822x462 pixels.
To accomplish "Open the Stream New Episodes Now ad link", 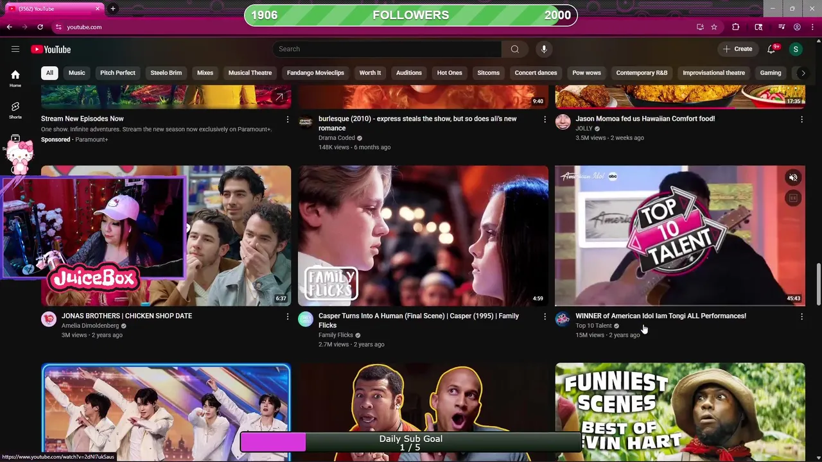I will click(x=82, y=119).
